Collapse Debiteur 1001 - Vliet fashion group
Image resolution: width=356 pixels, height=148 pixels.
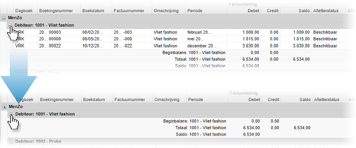tap(11, 25)
